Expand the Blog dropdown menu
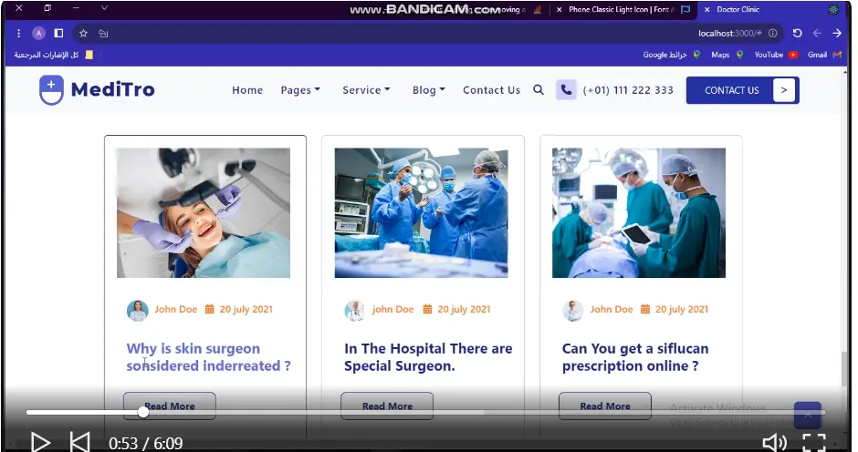Viewport: 858px width, 452px height. [x=428, y=90]
